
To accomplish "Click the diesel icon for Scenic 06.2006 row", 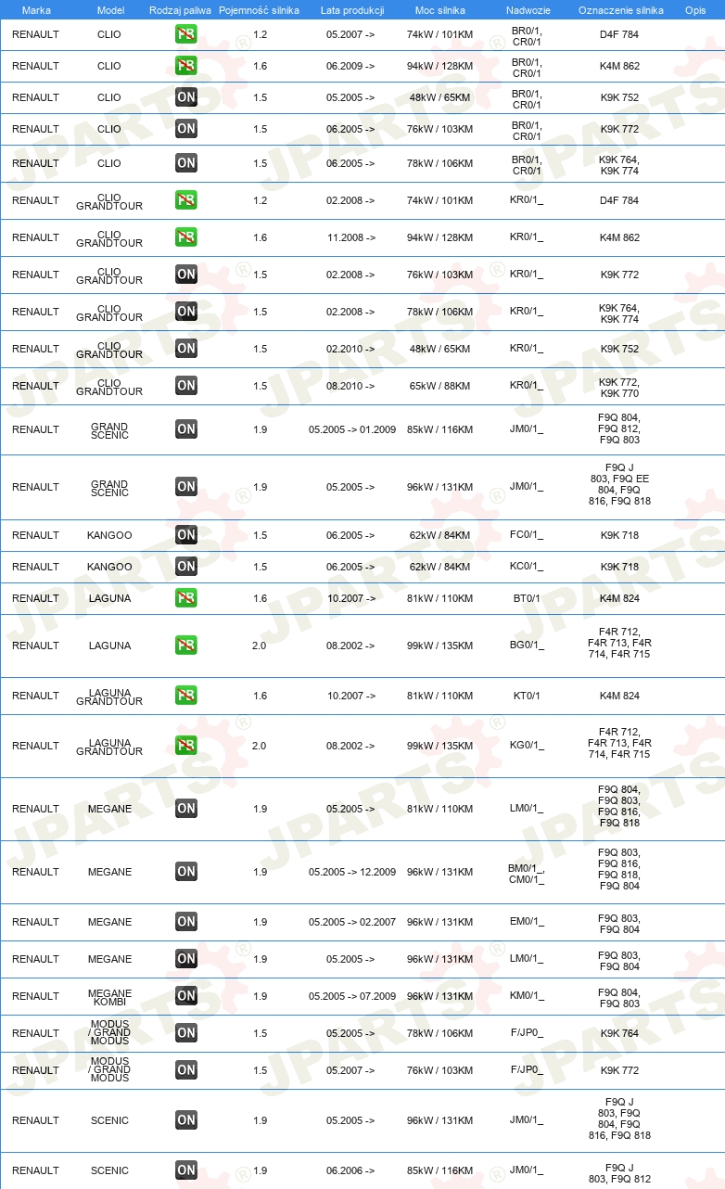I will click(x=185, y=1170).
